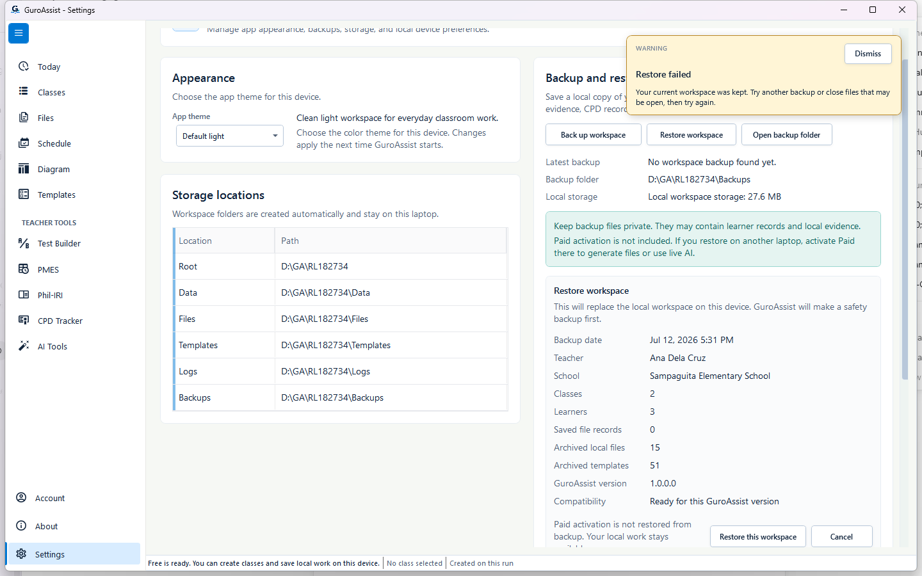Click the Test Builder percent icon
922x576 pixels.
click(24, 243)
